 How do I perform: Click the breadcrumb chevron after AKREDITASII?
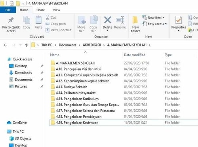coord(104,45)
